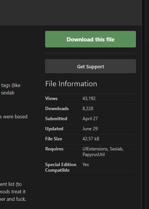This screenshot has width=149, height=209.
Task: Click the File Size label
Action: point(54,139)
